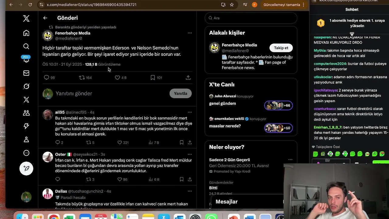Open Fenerbahçe Media author name link

(73, 33)
